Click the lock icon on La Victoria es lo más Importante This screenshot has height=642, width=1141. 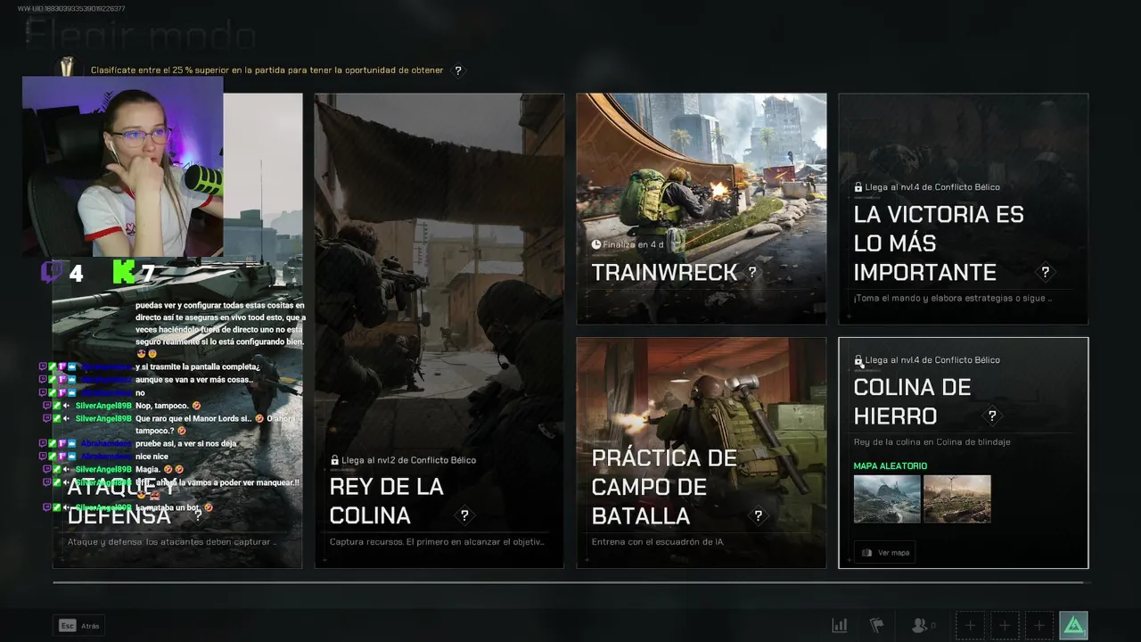pyautogui.click(x=858, y=187)
